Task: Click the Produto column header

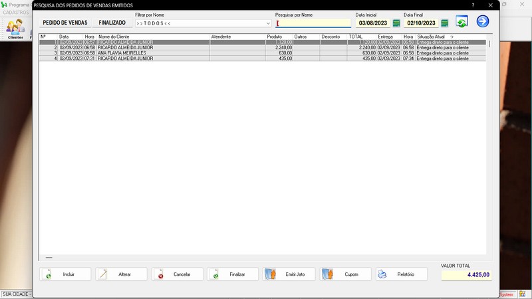Action: pos(279,37)
